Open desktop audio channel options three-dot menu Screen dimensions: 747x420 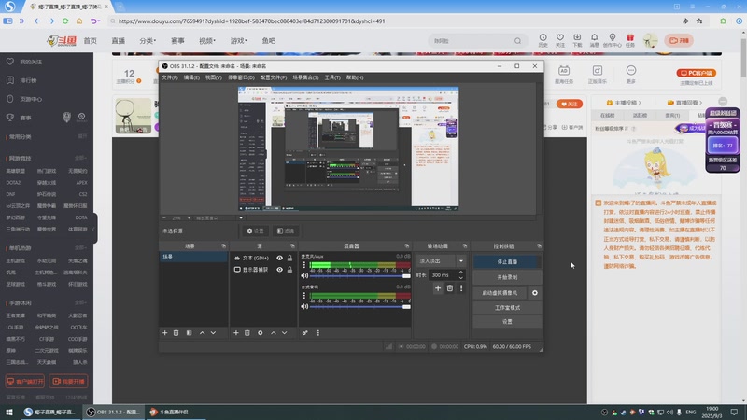pos(304,296)
